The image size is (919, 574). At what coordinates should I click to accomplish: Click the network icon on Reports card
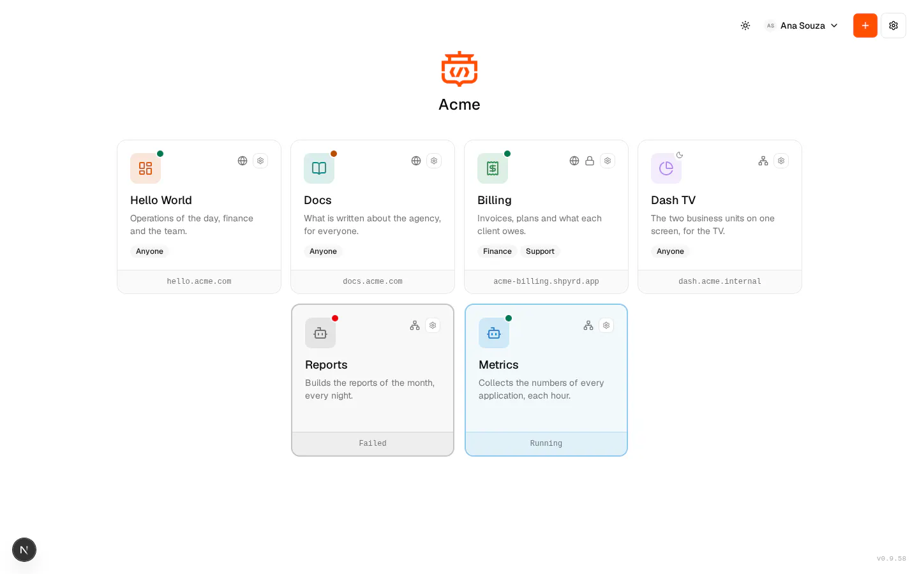[x=415, y=325]
